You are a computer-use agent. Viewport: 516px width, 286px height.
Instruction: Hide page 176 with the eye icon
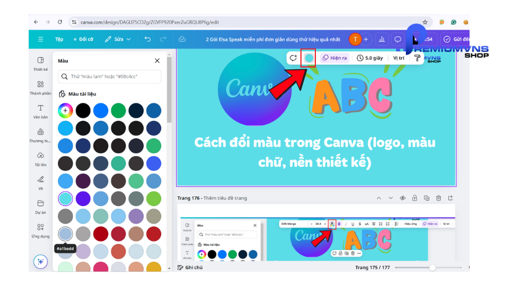[402, 198]
